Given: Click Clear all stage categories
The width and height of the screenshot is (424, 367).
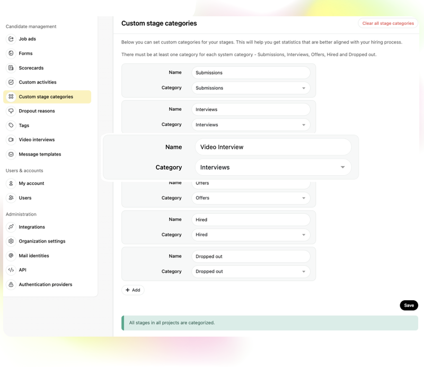Looking at the screenshot, I should 387,23.
